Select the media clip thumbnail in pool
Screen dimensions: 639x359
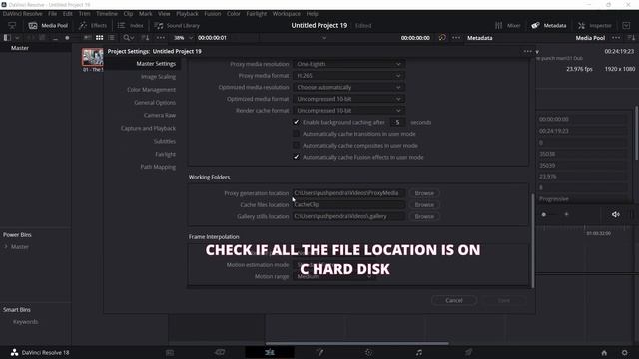[x=93, y=57]
